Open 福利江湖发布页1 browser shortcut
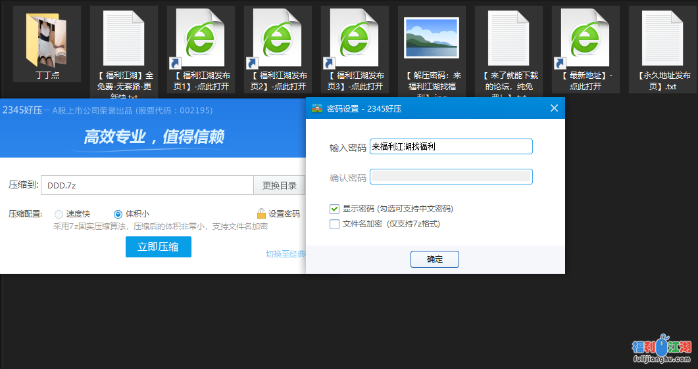The width and height of the screenshot is (698, 369). click(201, 38)
